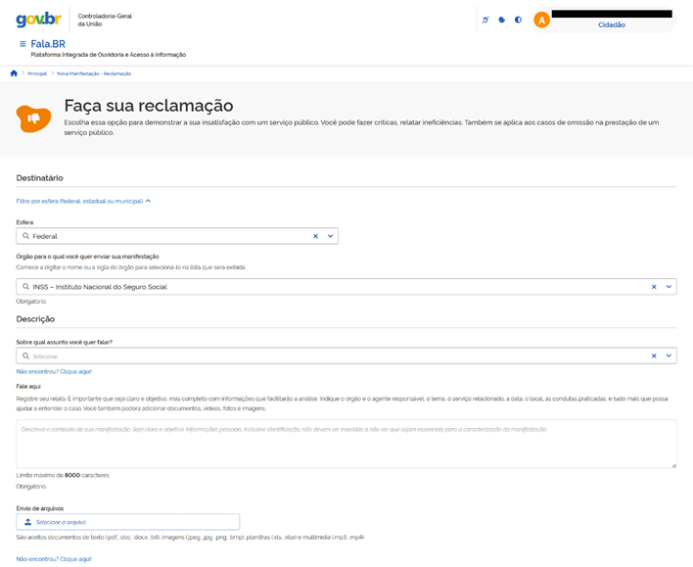
Task: Click the INSS órgão search field
Action: (x=346, y=287)
